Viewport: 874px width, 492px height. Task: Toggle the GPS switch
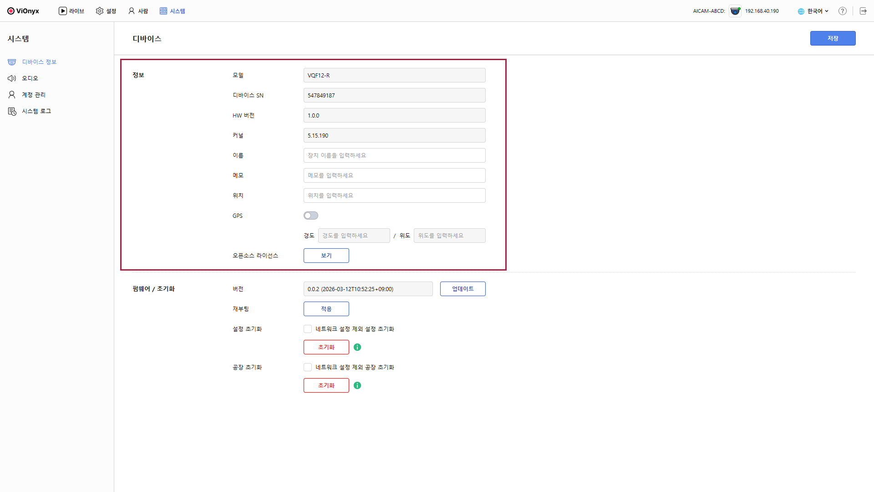tap(311, 215)
